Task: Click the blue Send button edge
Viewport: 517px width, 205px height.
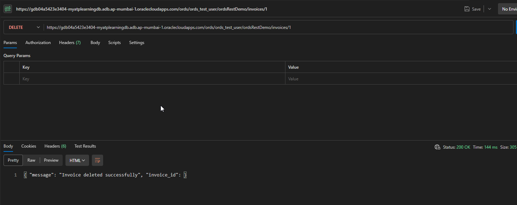Action: pos(516,27)
